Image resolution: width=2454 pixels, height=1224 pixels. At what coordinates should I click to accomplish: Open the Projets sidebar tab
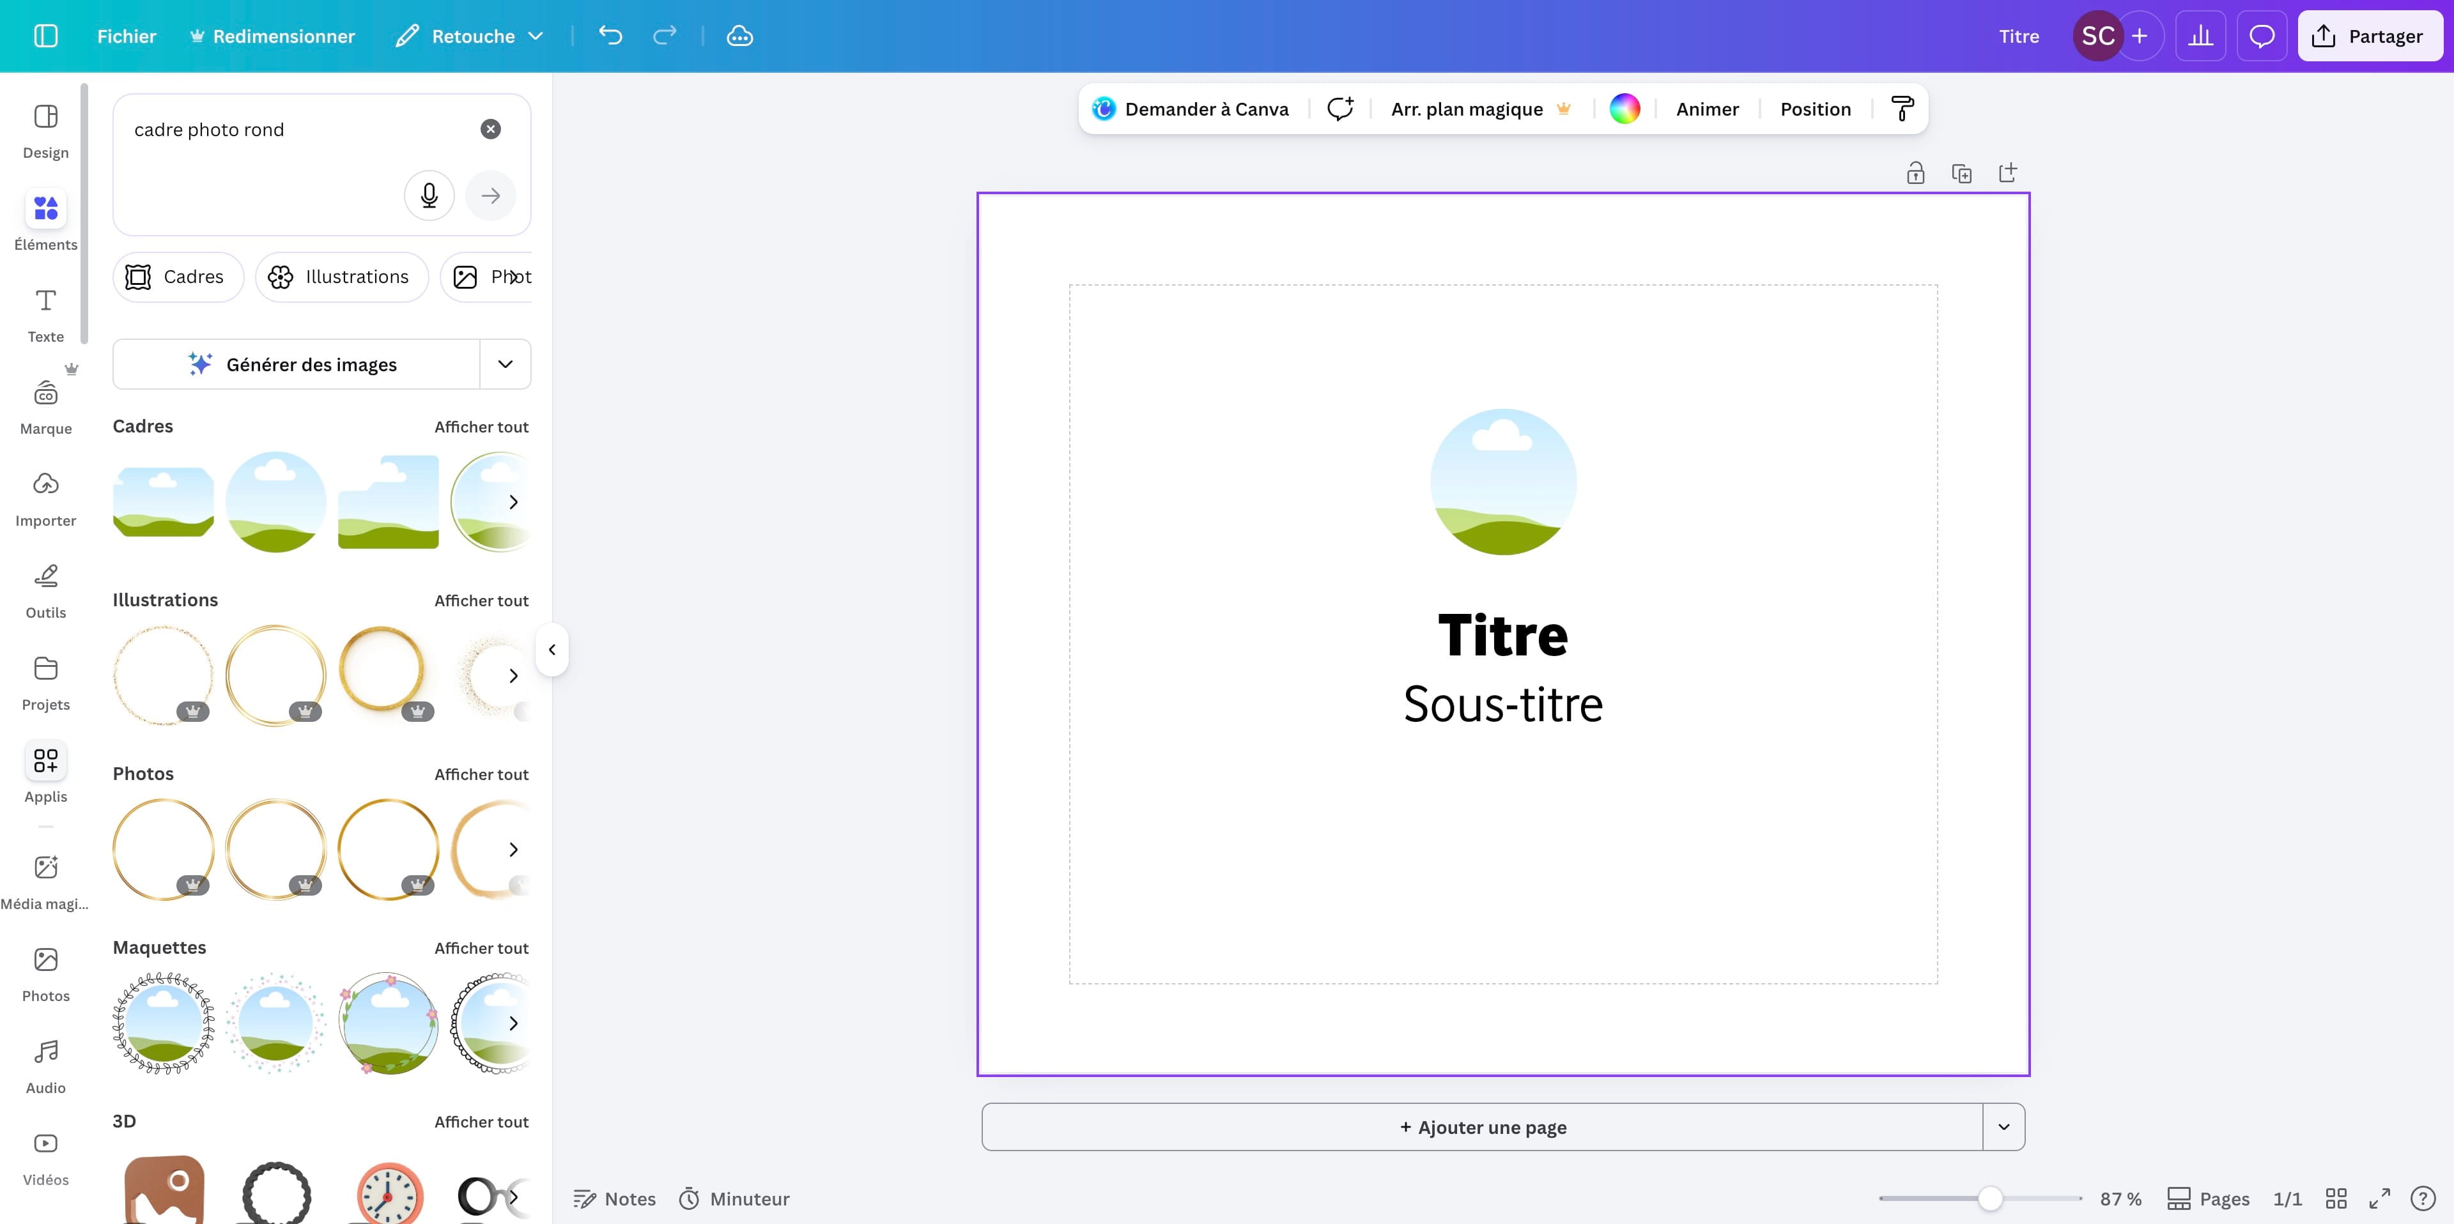46,683
